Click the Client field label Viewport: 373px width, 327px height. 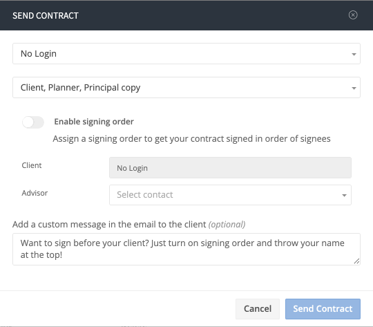(x=31, y=165)
